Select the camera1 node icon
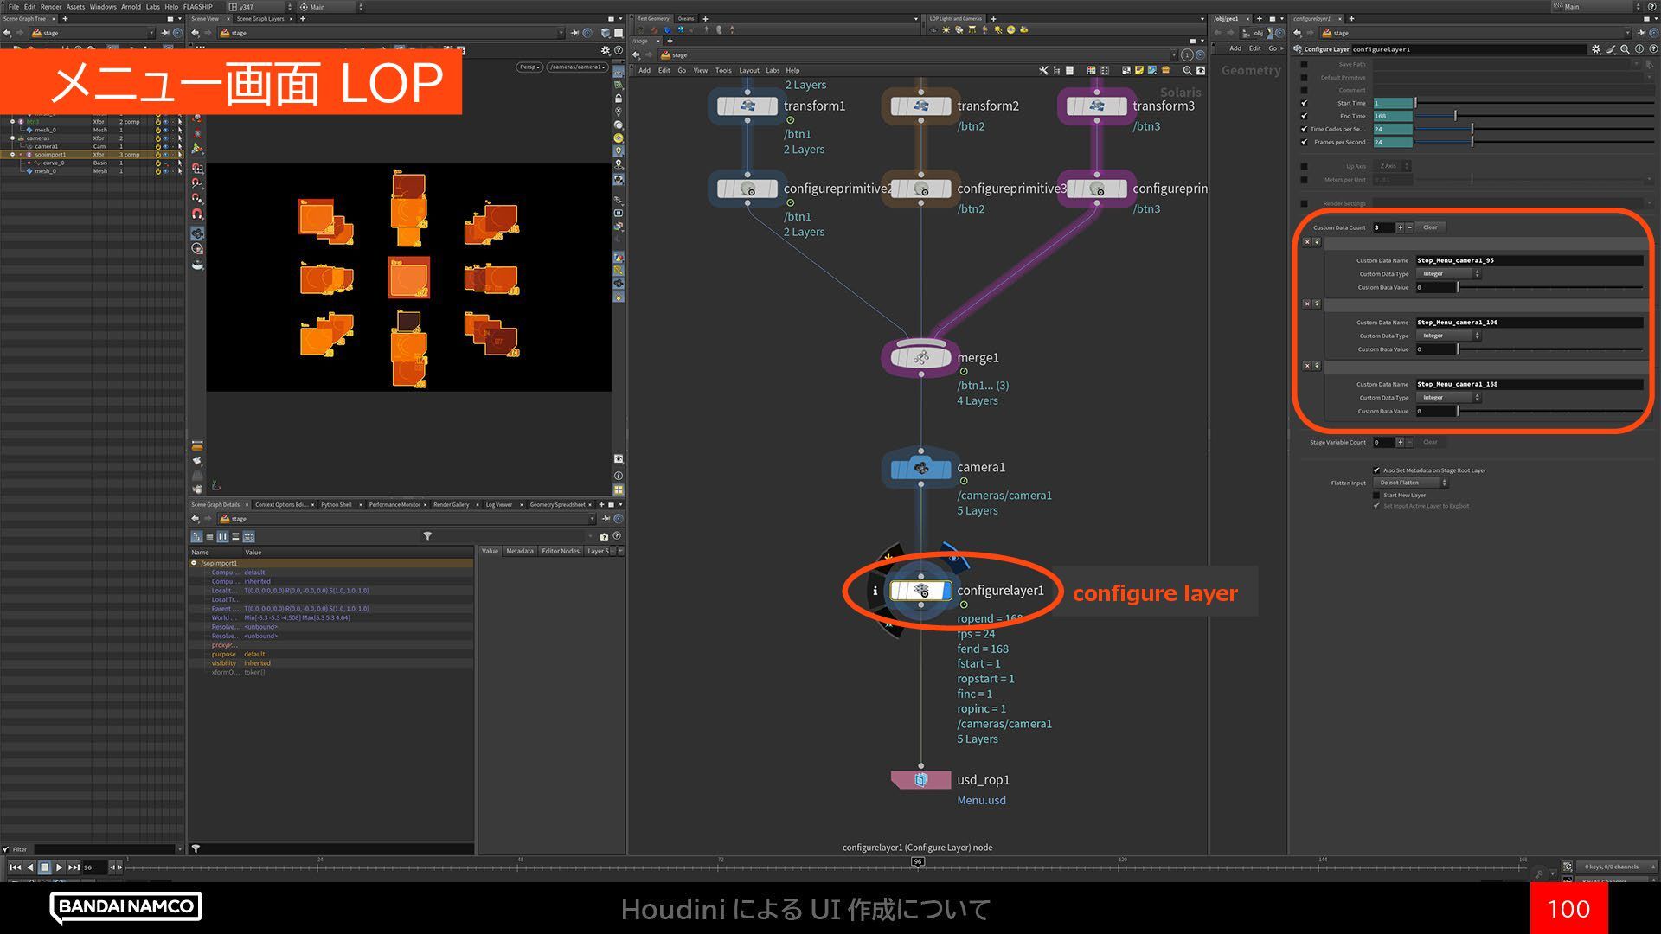1661x934 pixels. pos(920,468)
